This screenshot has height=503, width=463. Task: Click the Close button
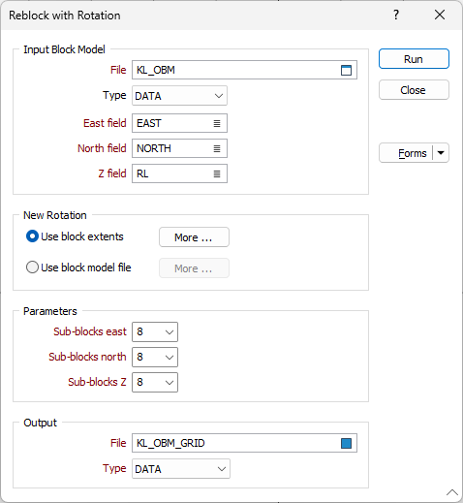click(414, 90)
